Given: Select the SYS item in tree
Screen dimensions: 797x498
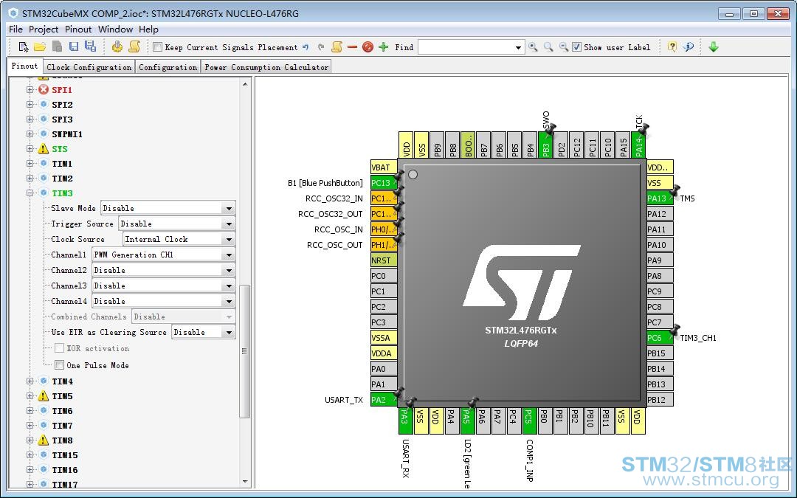Looking at the screenshot, I should [60, 149].
